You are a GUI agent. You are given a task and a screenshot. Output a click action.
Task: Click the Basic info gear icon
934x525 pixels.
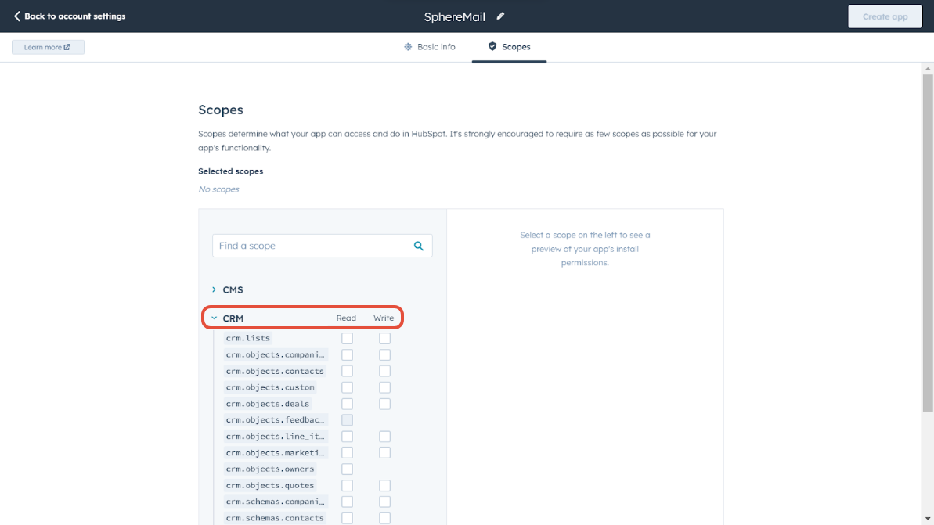(408, 46)
